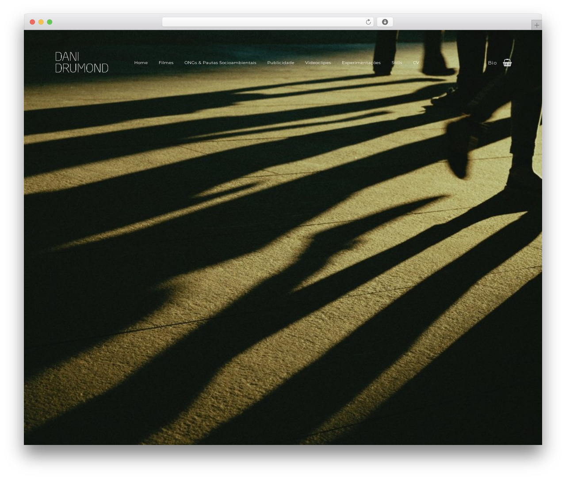Open the shopping basket icon

pos(507,63)
